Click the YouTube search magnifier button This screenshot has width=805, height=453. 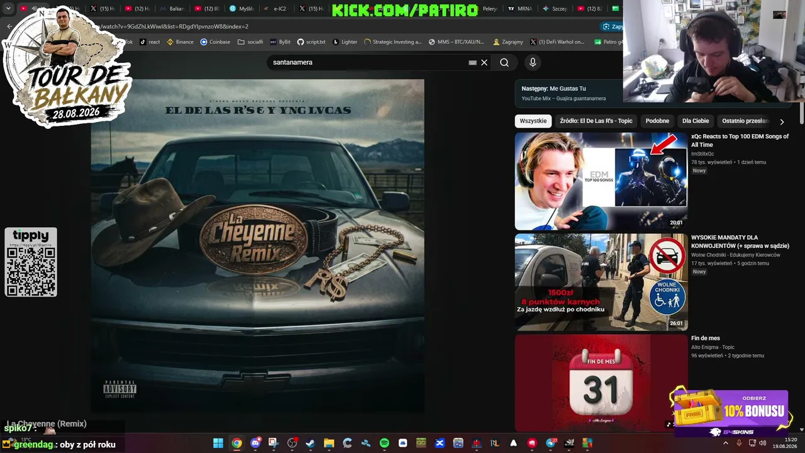pos(504,62)
